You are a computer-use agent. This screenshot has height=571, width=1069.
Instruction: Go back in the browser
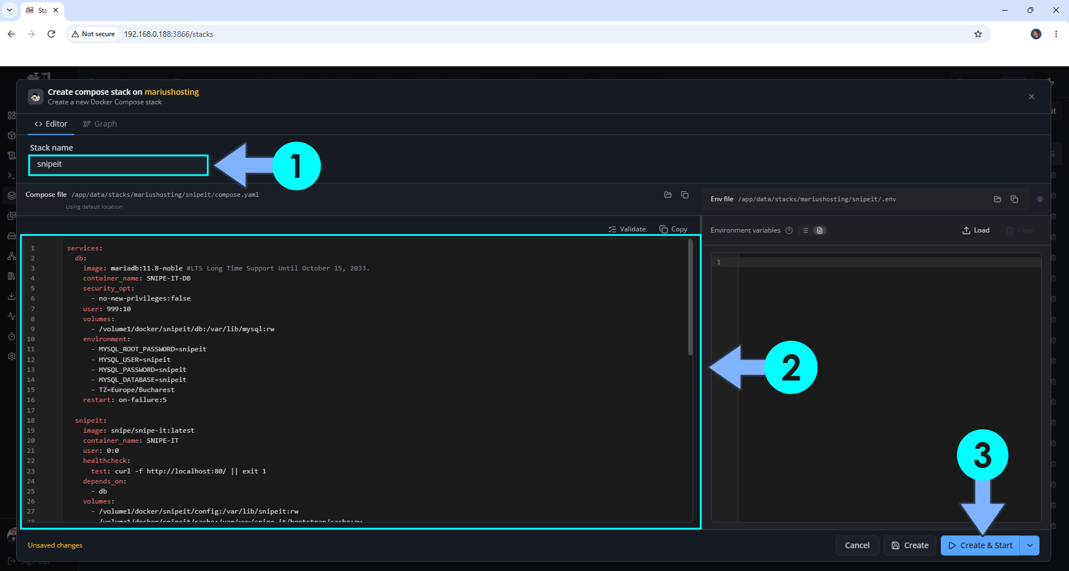11,34
